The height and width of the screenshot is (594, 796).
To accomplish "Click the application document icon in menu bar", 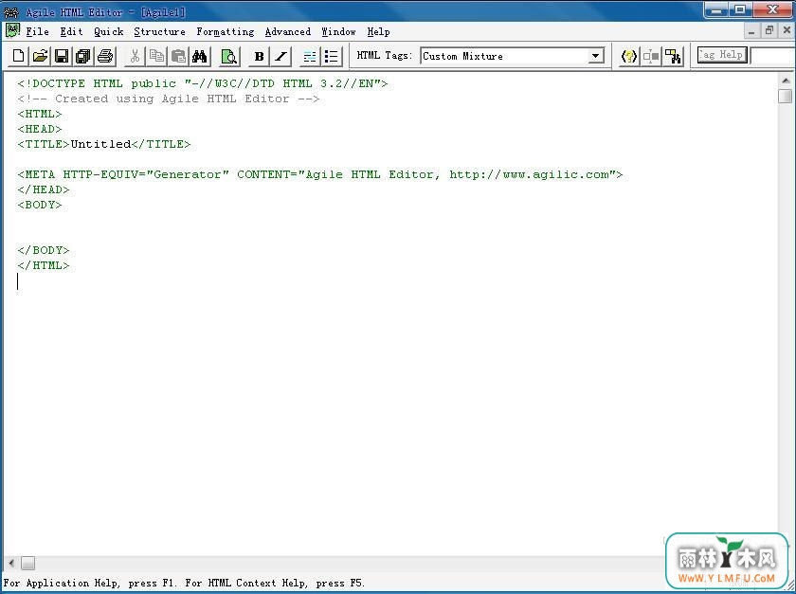I will (x=12, y=31).
